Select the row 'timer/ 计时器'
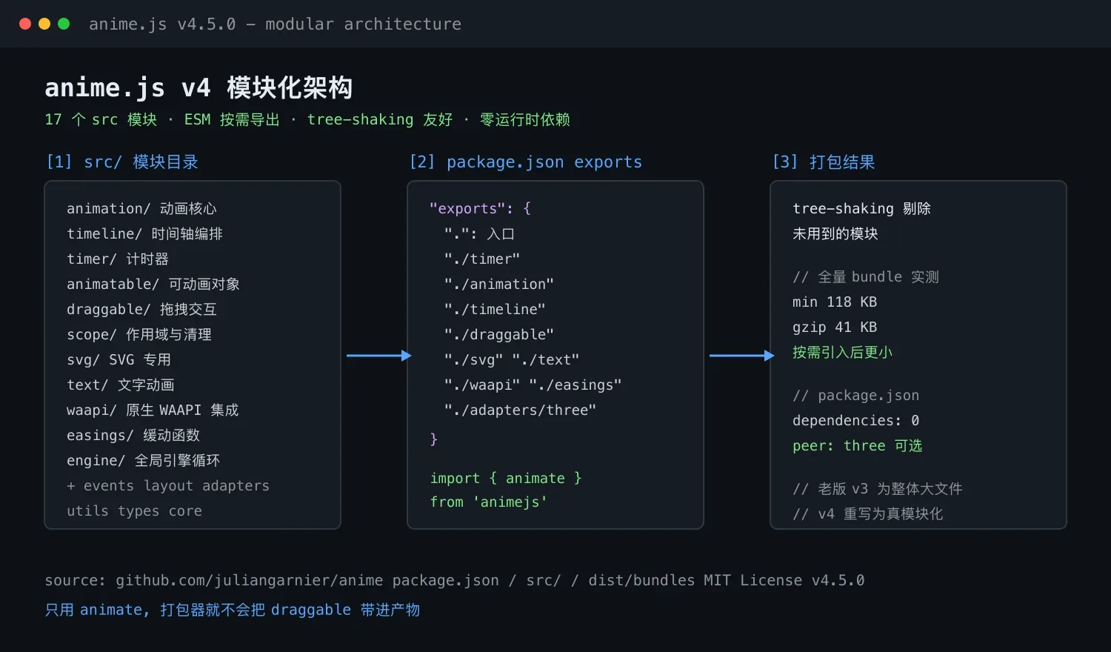Screen dimensions: 1111x652 [x=118, y=259]
